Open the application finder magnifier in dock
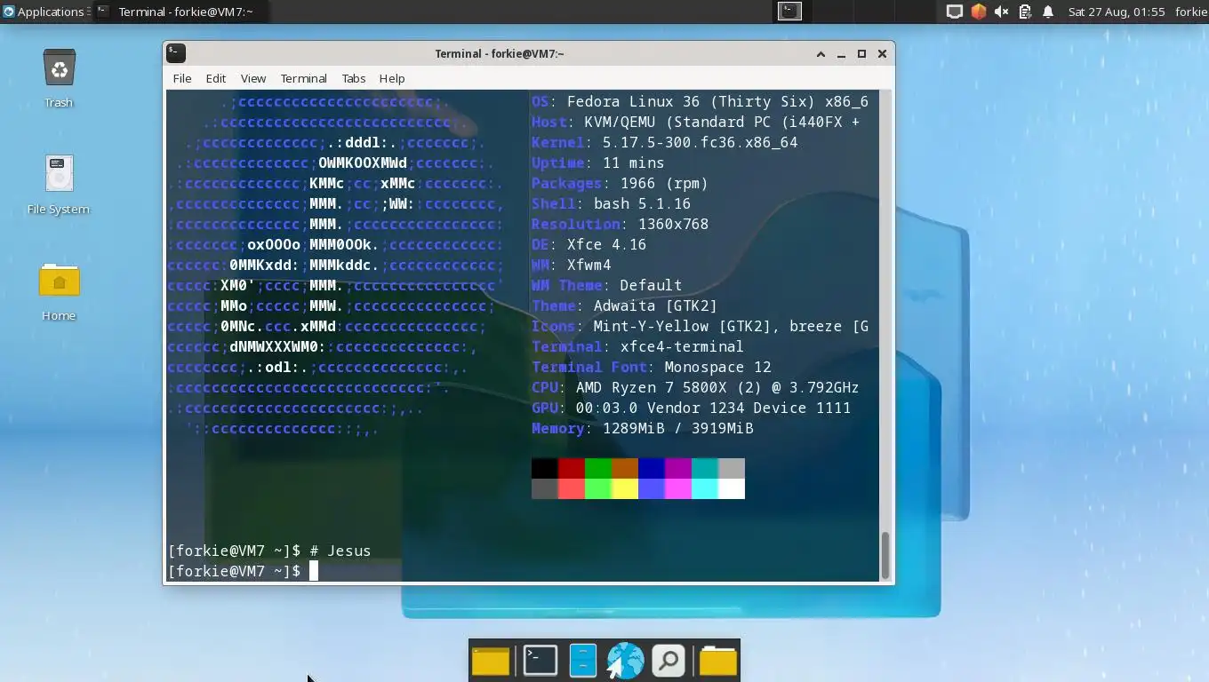The image size is (1209, 682). click(668, 661)
